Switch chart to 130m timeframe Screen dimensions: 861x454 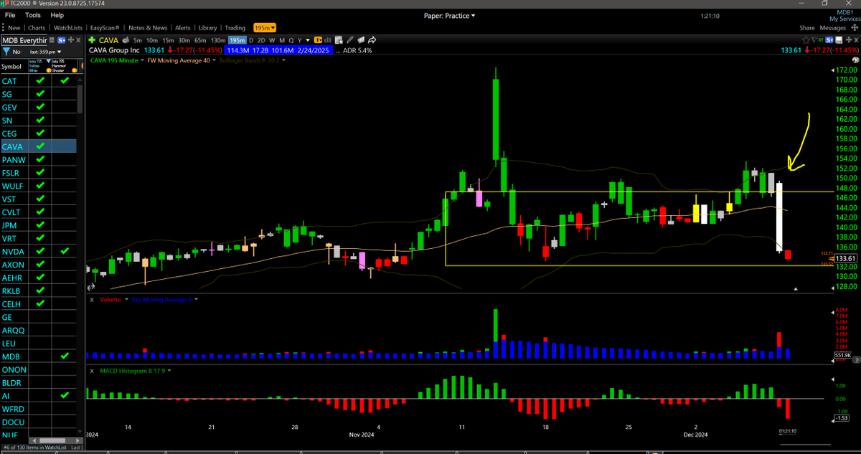[x=218, y=40]
